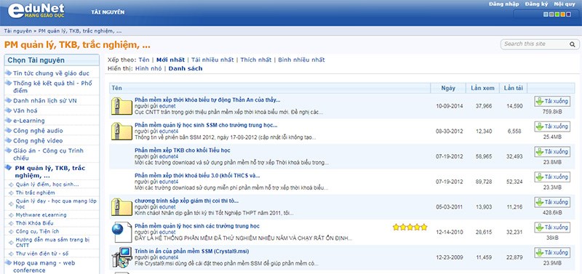Image resolution: width=582 pixels, height=274 pixels.
Task: Open Trình in ấn của phần mềm SSM link
Action: (191, 251)
